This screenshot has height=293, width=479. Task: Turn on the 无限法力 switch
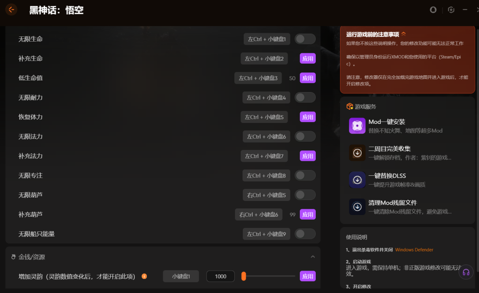point(305,136)
